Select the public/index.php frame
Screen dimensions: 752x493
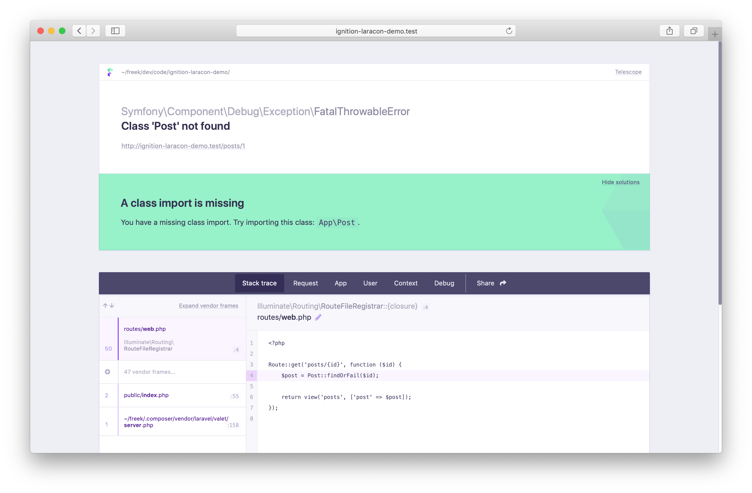pyautogui.click(x=173, y=395)
